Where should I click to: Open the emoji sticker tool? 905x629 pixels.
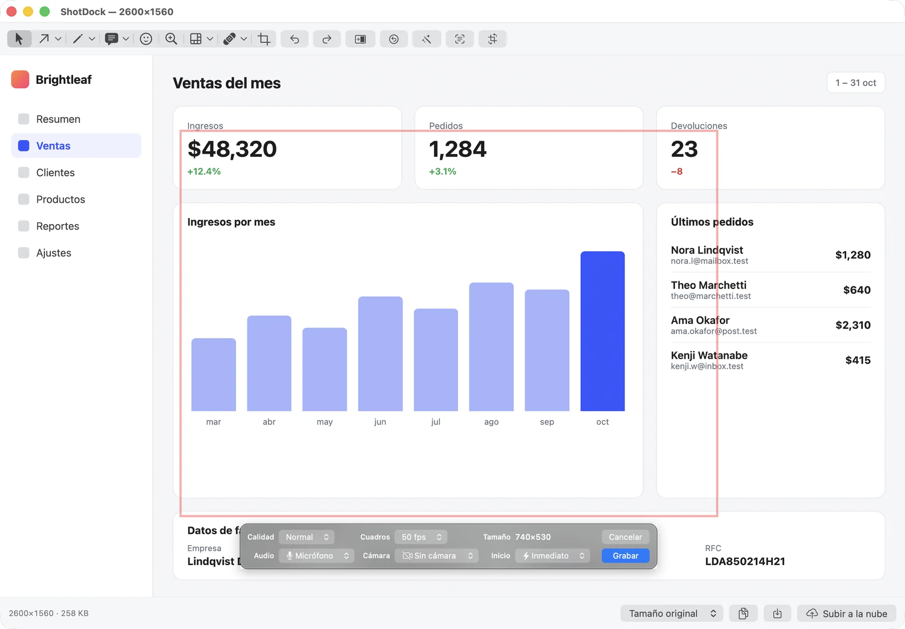point(146,39)
